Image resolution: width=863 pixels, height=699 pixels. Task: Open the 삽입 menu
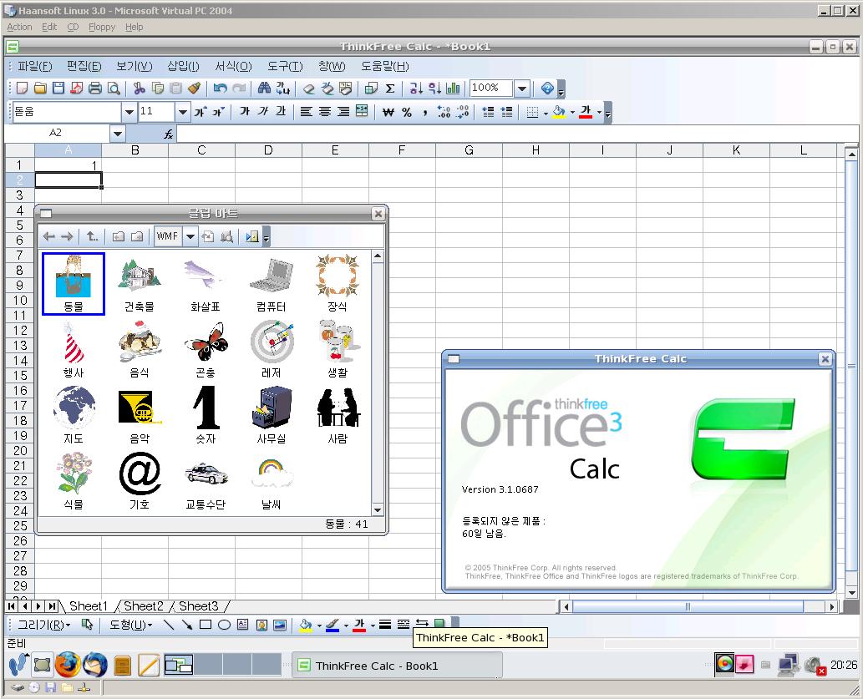pyautogui.click(x=183, y=67)
